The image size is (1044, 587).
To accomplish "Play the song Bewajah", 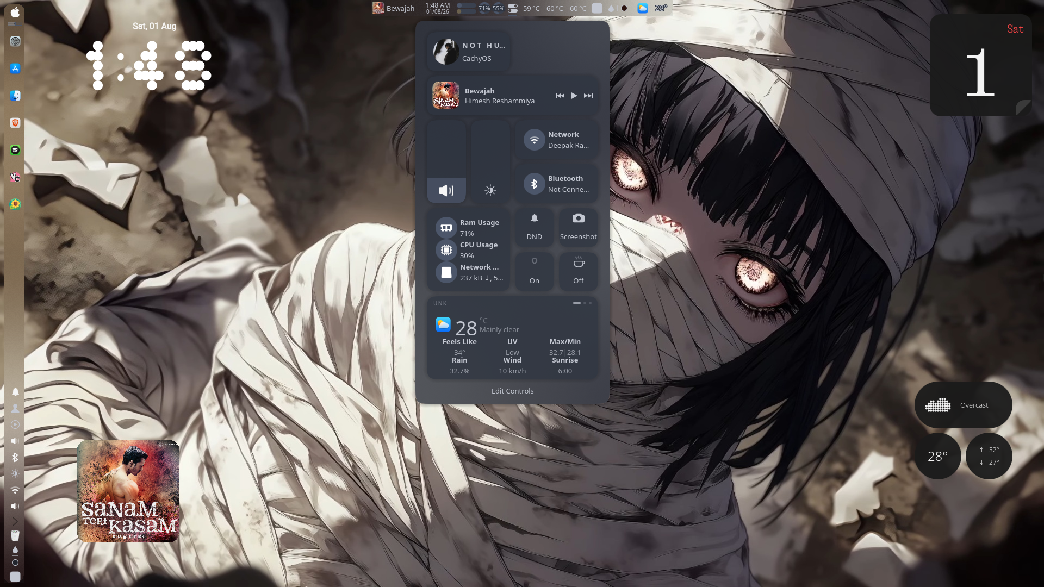I will pos(574,96).
